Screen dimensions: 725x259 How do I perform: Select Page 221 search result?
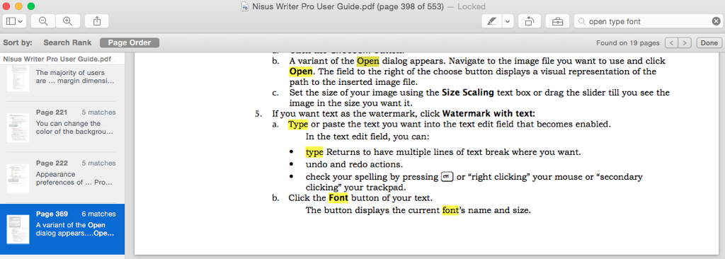(62, 127)
